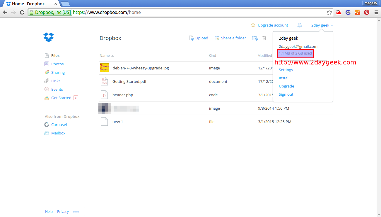Open the more options dots in footer
Image resolution: width=381 pixels, height=217 pixels.
[x=76, y=212]
